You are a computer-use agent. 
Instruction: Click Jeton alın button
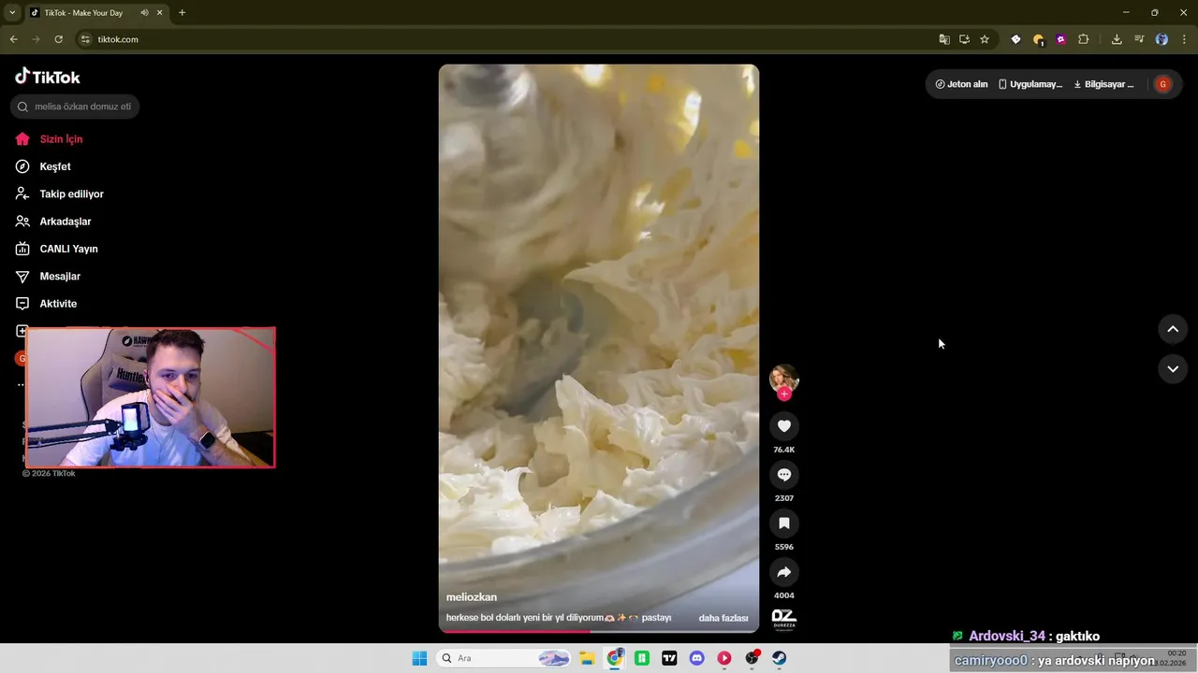tap(961, 84)
